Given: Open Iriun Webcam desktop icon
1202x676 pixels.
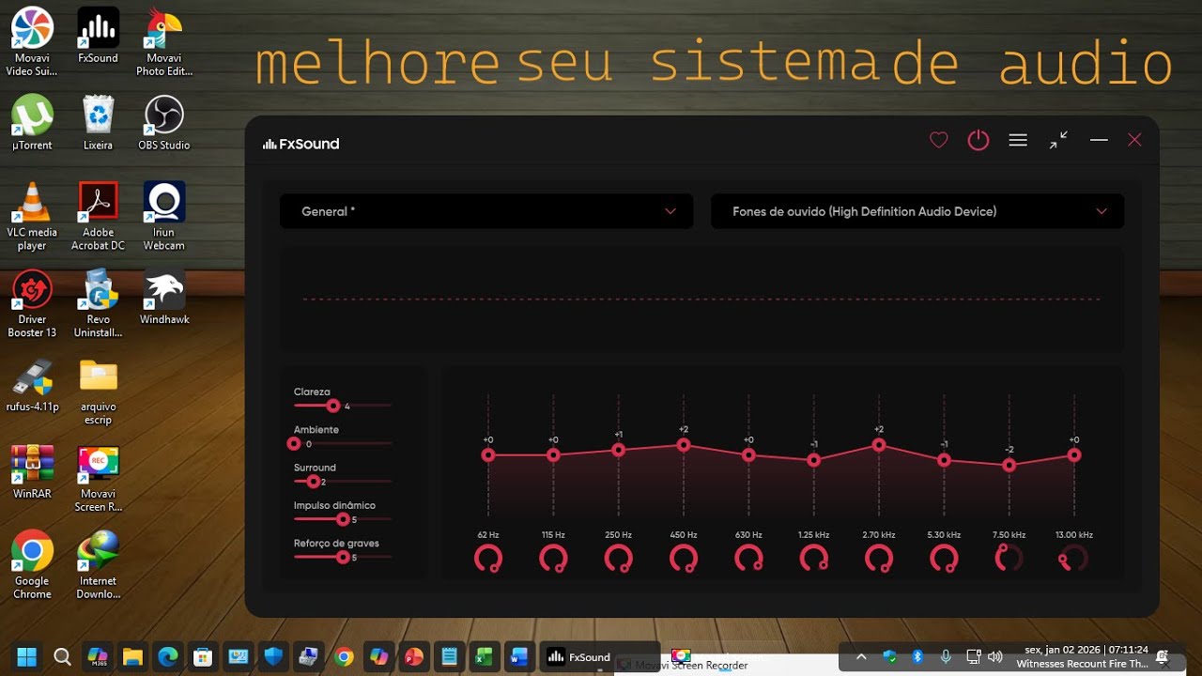Looking at the screenshot, I should 164,216.
